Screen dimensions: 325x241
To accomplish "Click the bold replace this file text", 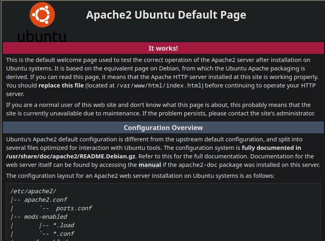I will point(61,85).
